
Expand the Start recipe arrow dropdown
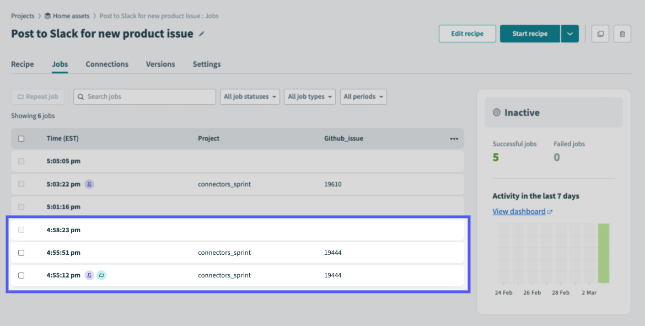[x=569, y=34]
